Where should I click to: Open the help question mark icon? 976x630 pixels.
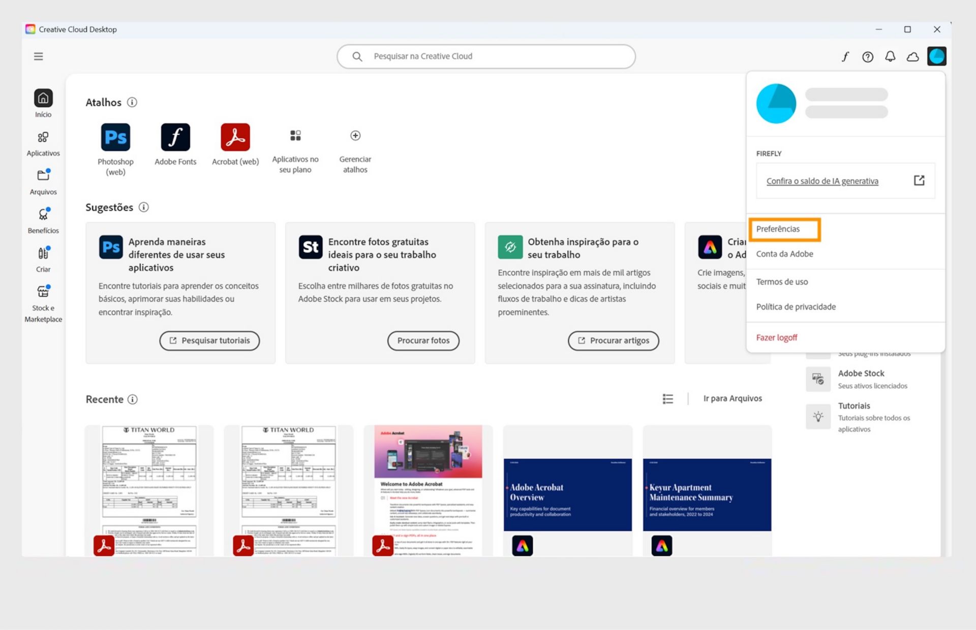(868, 56)
